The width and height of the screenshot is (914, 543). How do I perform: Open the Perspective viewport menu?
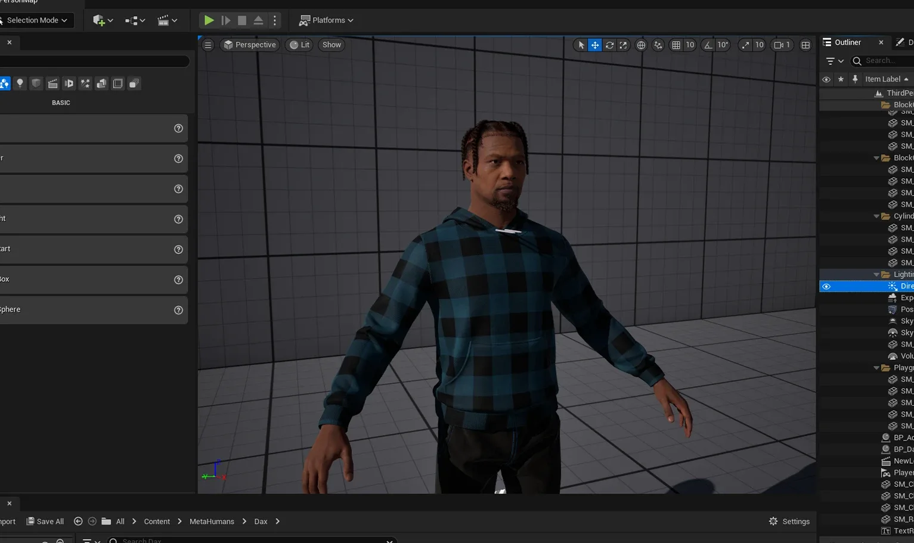250,45
